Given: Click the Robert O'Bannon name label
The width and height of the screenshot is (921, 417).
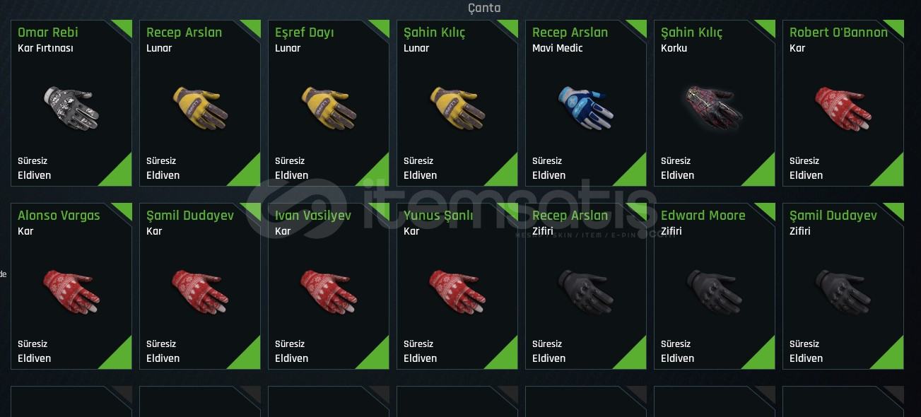Looking at the screenshot, I should pyautogui.click(x=838, y=33).
